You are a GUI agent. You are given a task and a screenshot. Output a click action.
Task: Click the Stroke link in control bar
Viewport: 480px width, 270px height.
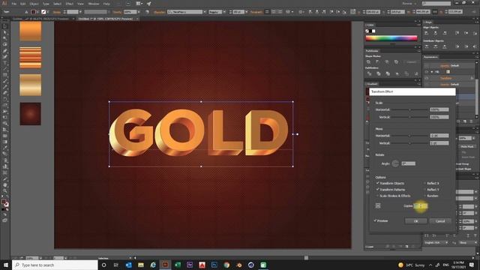pos(57,12)
